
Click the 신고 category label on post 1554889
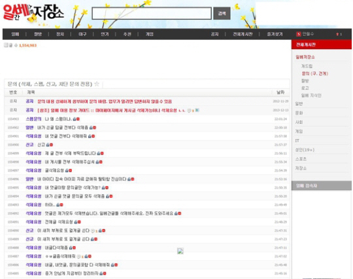[x=29, y=239]
